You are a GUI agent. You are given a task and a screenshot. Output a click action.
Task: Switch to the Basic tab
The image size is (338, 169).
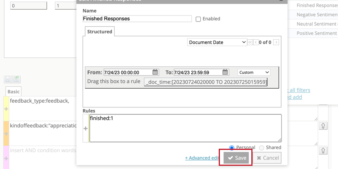(14, 91)
